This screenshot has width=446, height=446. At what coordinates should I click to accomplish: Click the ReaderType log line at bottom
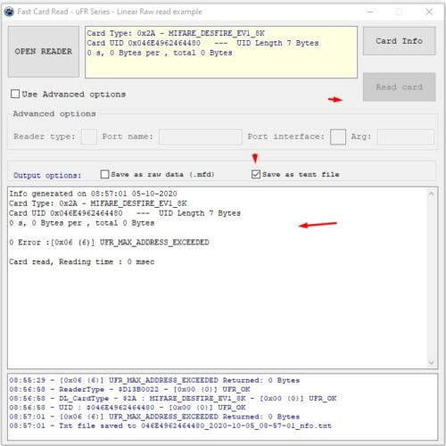click(129, 389)
